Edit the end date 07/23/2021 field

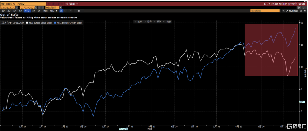coord(27,7)
